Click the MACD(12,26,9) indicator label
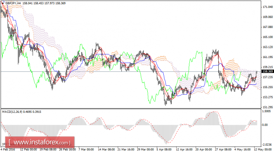274x152 pixels. click(12, 112)
